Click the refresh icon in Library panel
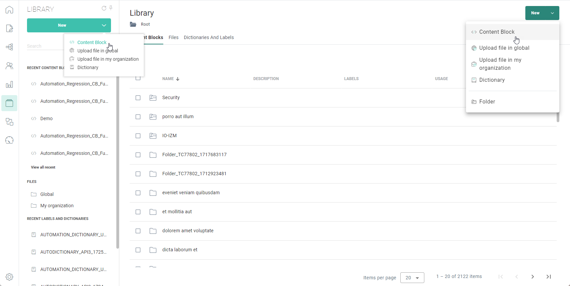 pos(104,8)
